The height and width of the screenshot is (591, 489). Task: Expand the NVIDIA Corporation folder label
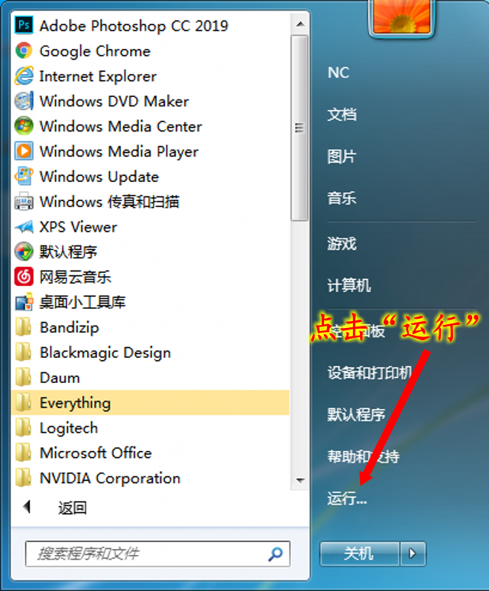(110, 479)
